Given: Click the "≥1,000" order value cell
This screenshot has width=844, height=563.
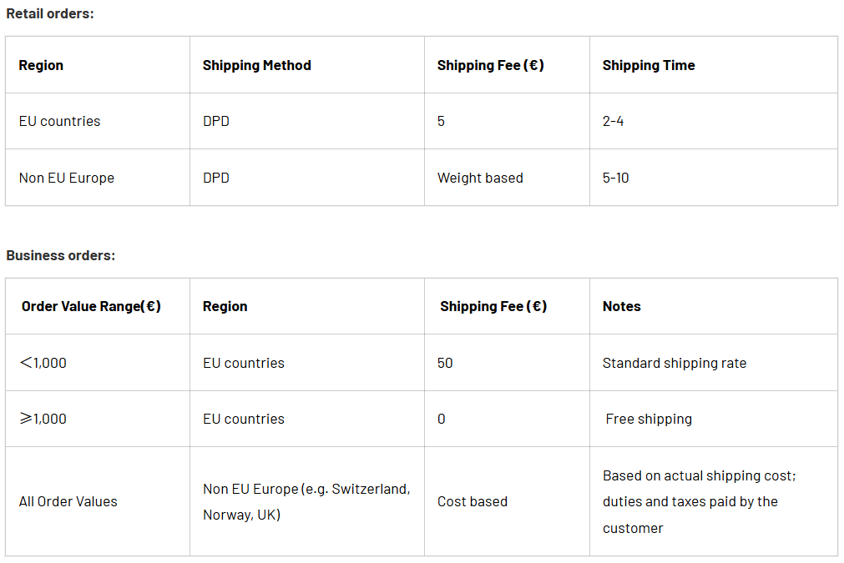Looking at the screenshot, I should click(x=43, y=419).
